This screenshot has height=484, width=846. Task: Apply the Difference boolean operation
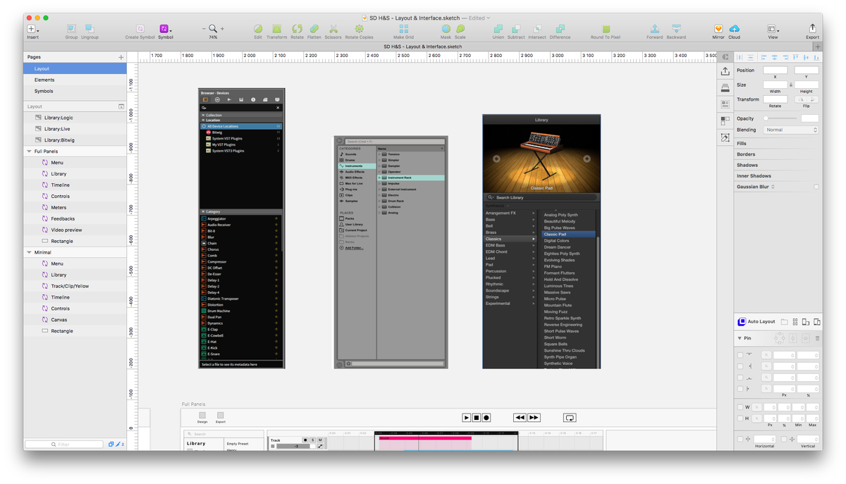coord(560,30)
